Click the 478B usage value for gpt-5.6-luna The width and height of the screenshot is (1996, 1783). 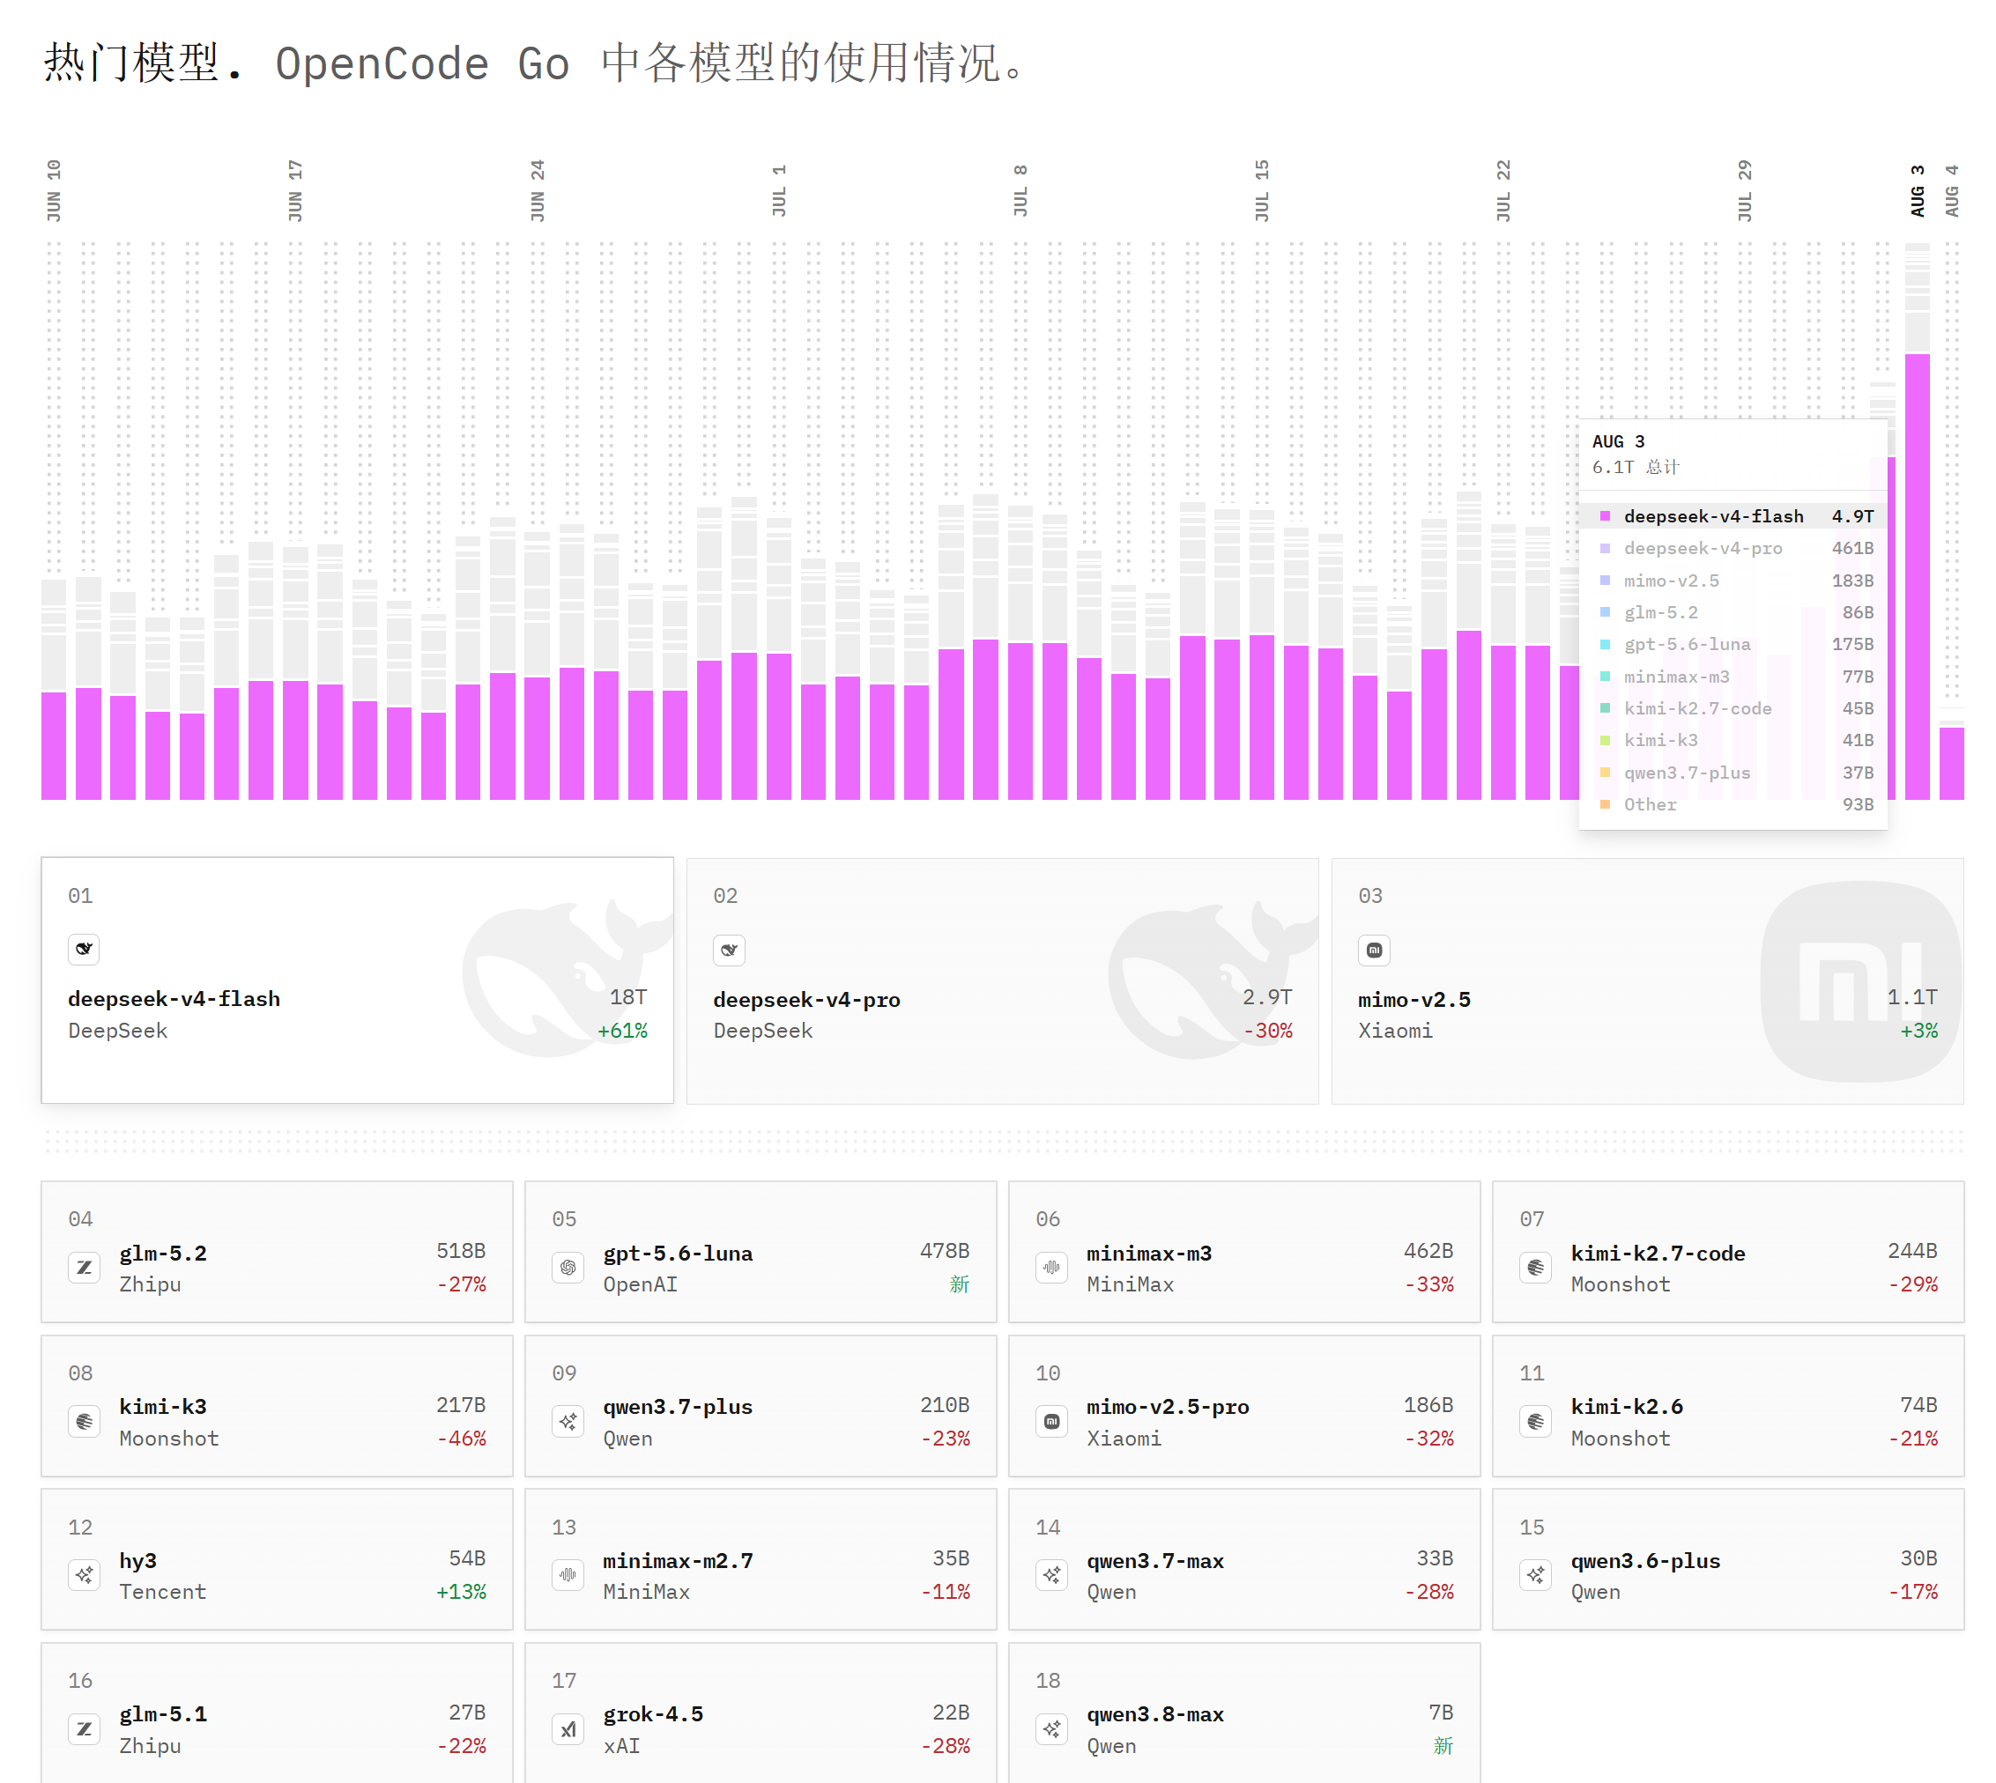tap(945, 1251)
